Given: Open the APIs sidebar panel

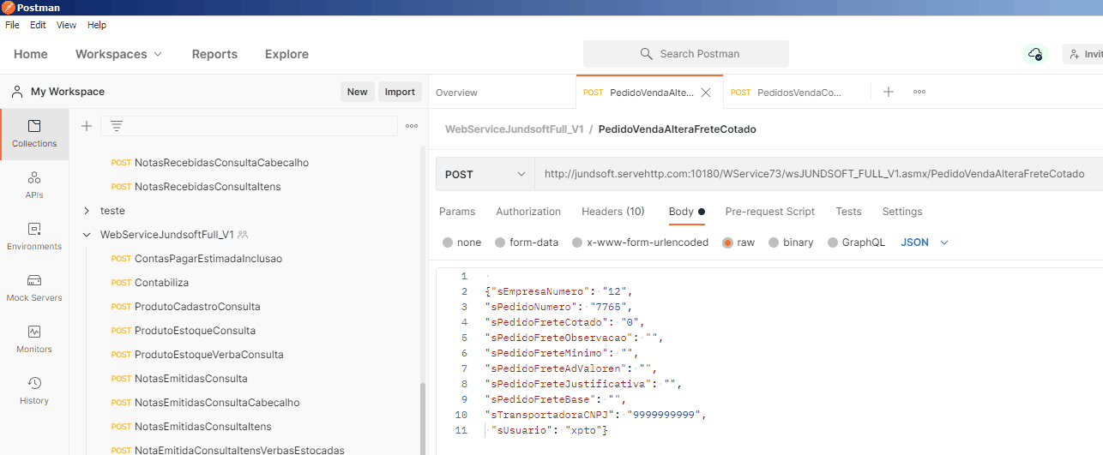Looking at the screenshot, I should (x=34, y=185).
